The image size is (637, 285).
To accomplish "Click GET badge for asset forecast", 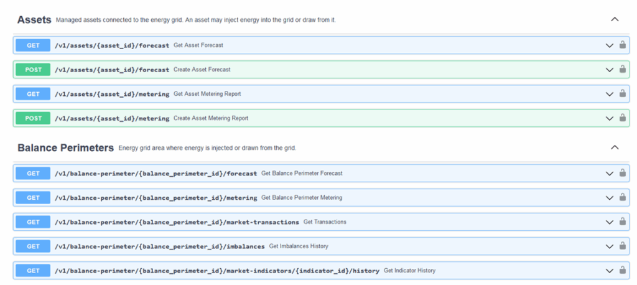I will pos(33,45).
